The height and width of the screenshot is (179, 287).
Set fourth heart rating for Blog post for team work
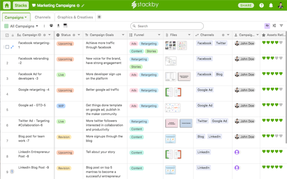point(277,136)
